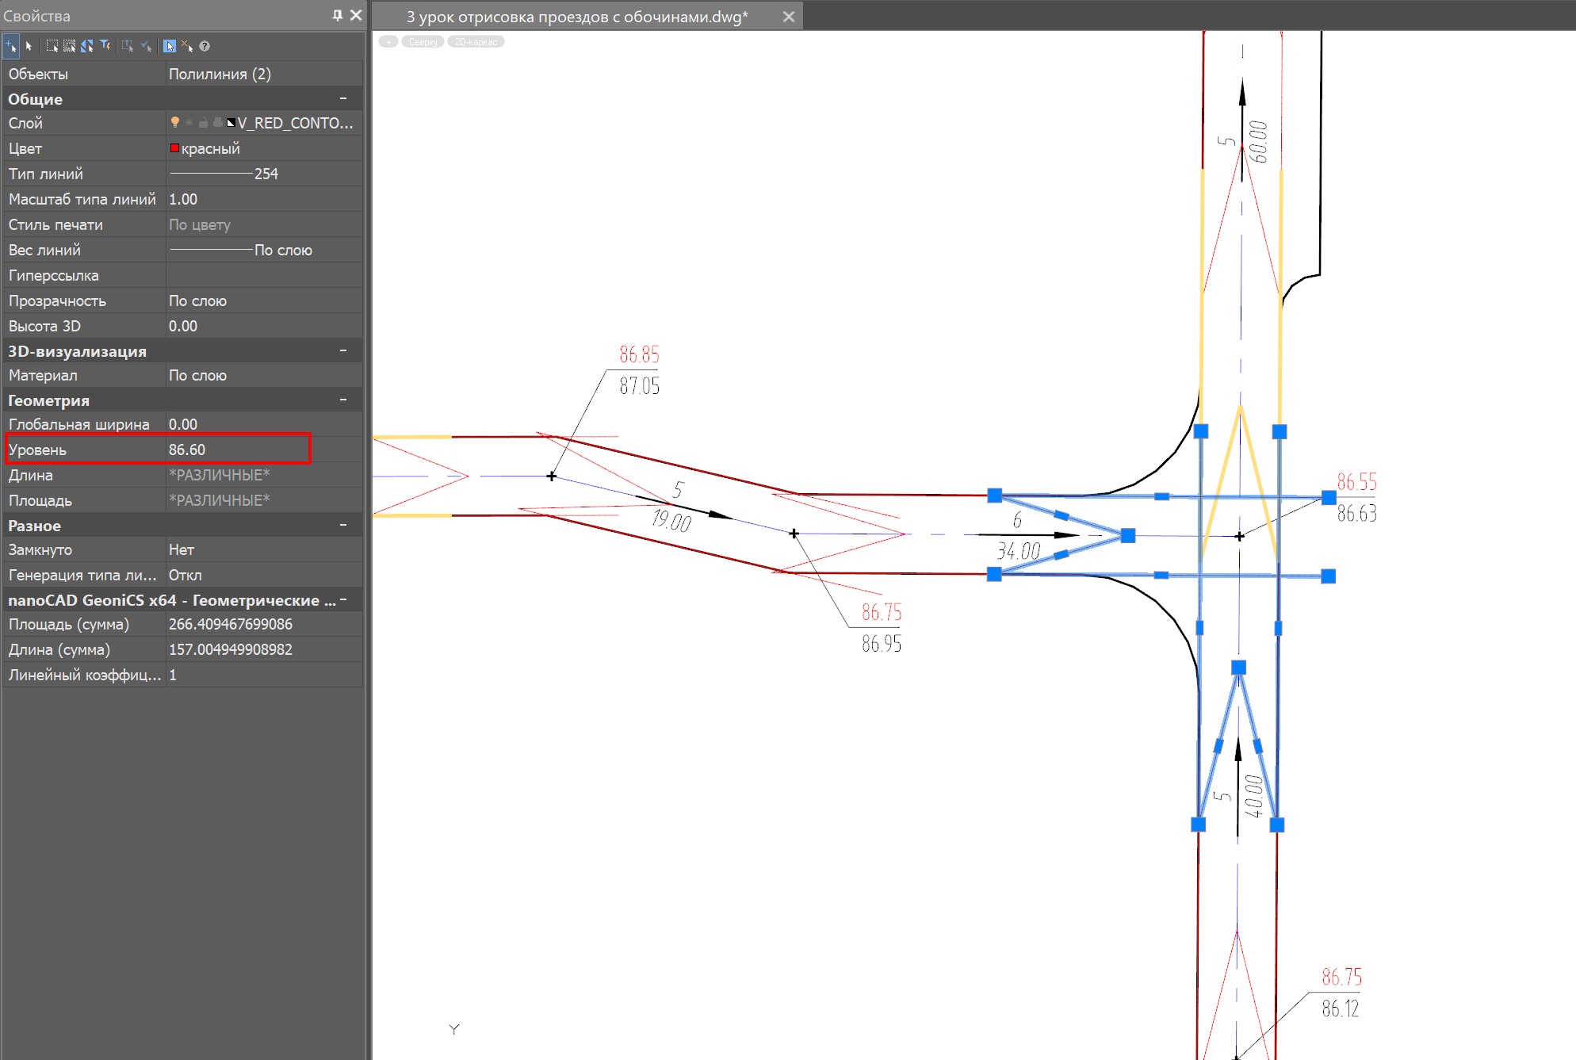1576x1060 pixels.
Task: Collapse the Разное section
Action: 343,525
